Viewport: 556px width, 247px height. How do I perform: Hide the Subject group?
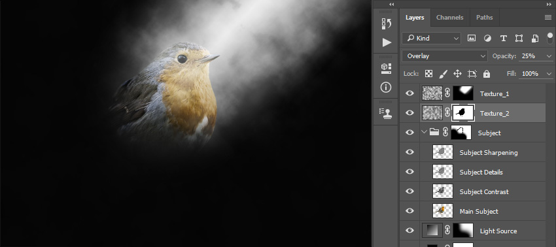click(x=409, y=132)
